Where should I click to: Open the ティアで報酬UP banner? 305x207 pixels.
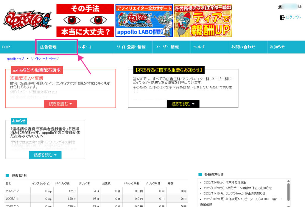[203, 20]
